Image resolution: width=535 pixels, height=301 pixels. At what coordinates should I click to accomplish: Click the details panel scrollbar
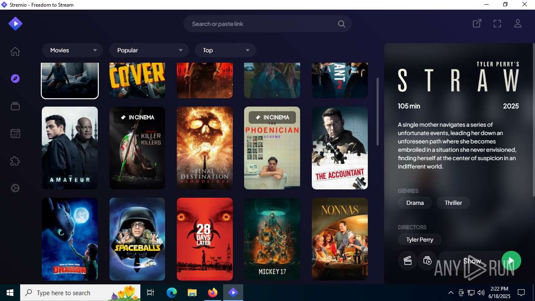(x=533, y=119)
